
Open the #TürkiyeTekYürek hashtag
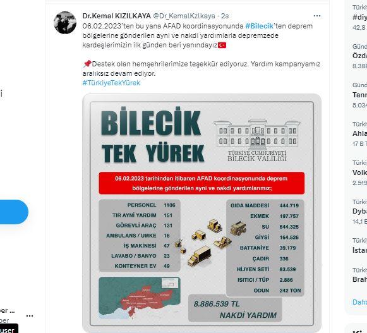click(111, 83)
